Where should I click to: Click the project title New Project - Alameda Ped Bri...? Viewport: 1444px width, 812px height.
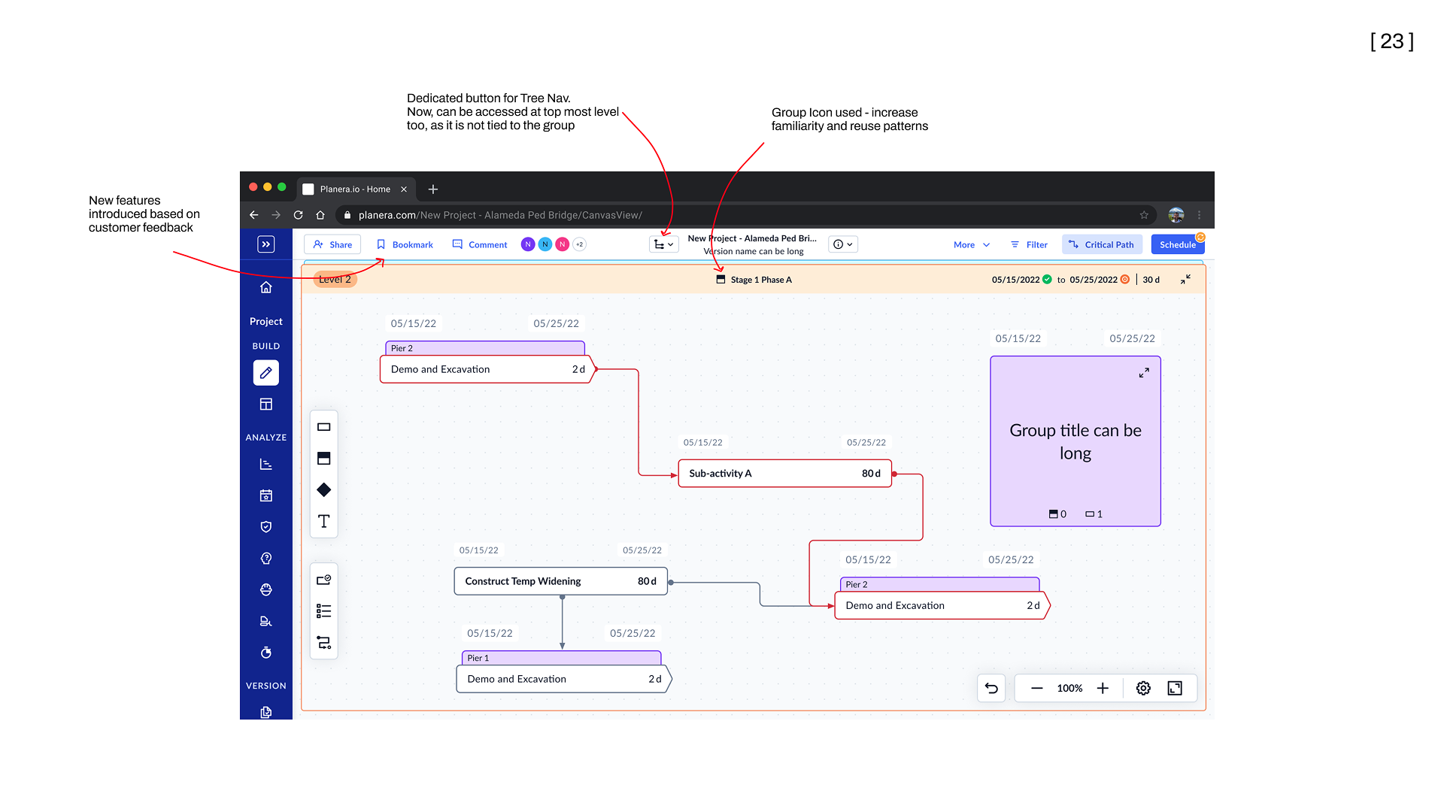click(752, 238)
